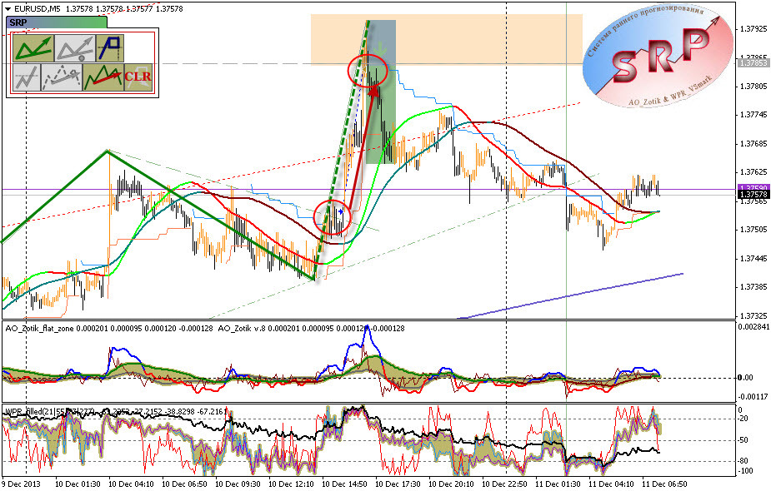
Task: Select the SRP panel tab
Action: tap(56, 22)
